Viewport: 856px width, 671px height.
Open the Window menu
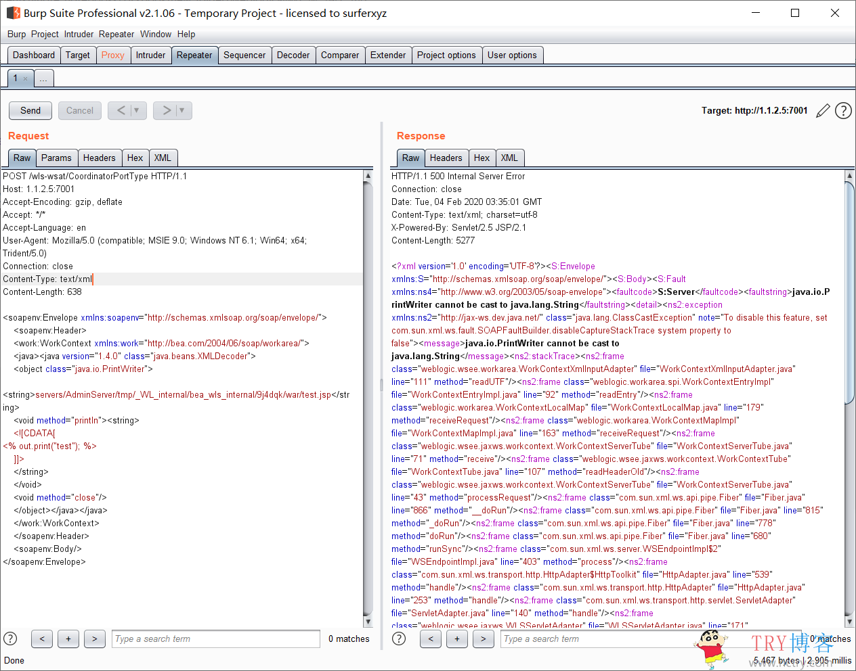[x=156, y=34]
